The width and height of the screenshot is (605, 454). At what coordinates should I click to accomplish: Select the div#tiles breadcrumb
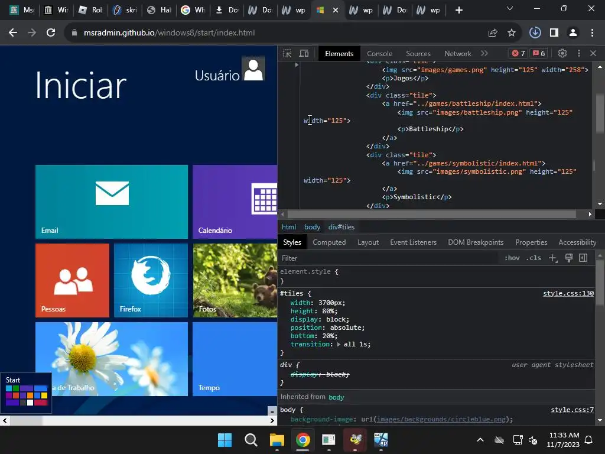[x=341, y=227]
